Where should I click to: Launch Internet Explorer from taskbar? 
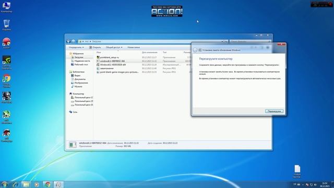click(15, 184)
